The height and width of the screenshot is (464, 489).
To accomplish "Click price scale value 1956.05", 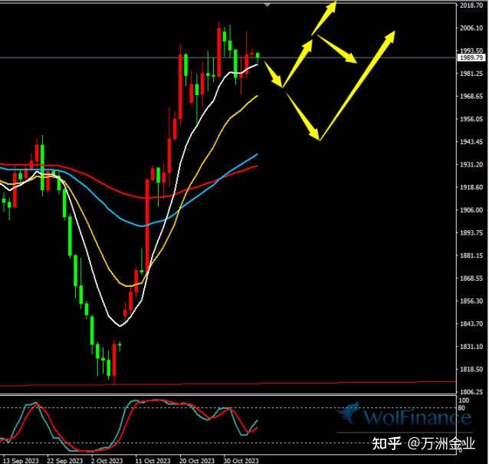I will pos(471,119).
